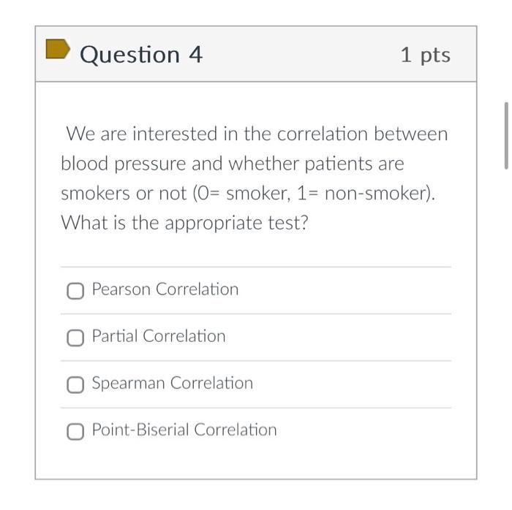Click the "Question 4" heading
This screenshot has height=510, width=512.
tap(141, 55)
